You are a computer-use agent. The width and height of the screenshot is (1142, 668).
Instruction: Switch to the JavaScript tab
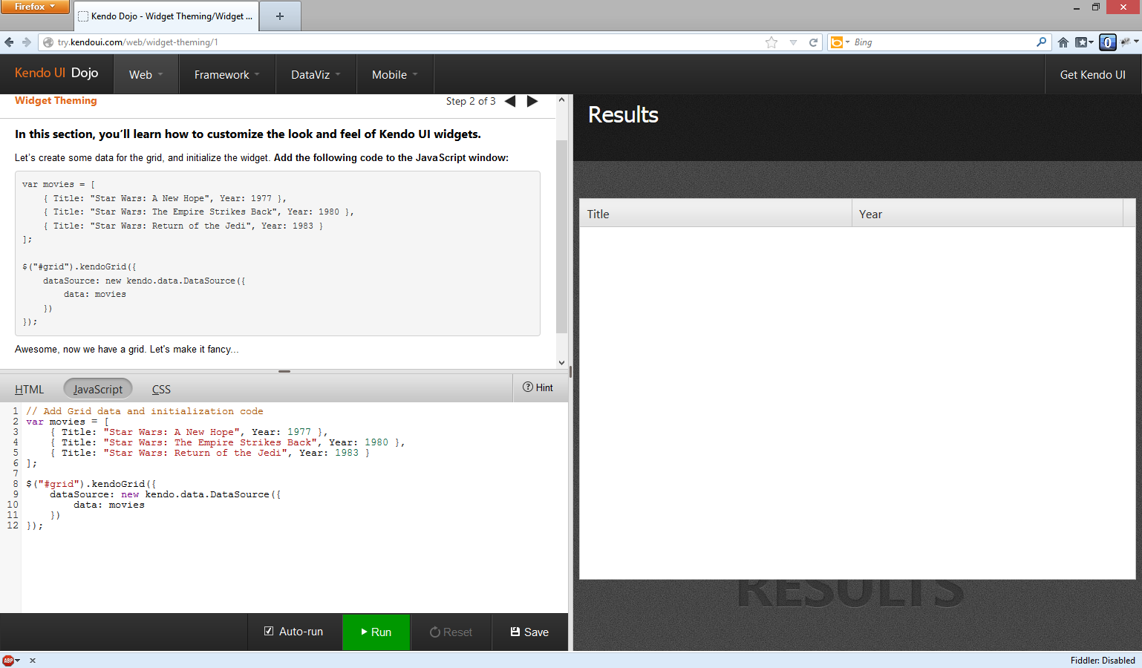click(98, 390)
